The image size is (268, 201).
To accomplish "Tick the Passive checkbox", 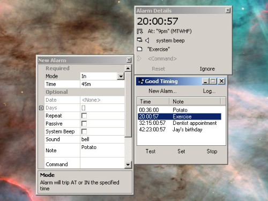I will pos(84,123).
